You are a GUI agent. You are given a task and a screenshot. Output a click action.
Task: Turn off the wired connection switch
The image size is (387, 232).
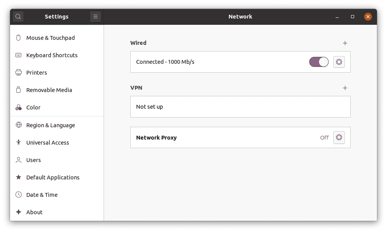click(319, 62)
